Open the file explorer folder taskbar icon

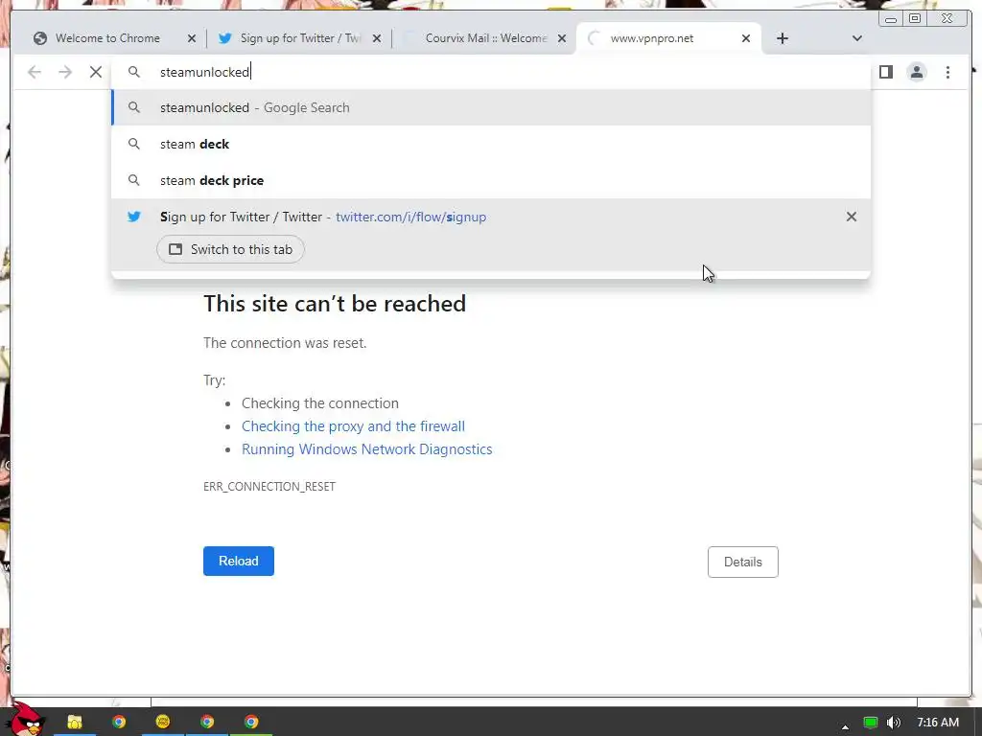[x=75, y=722]
